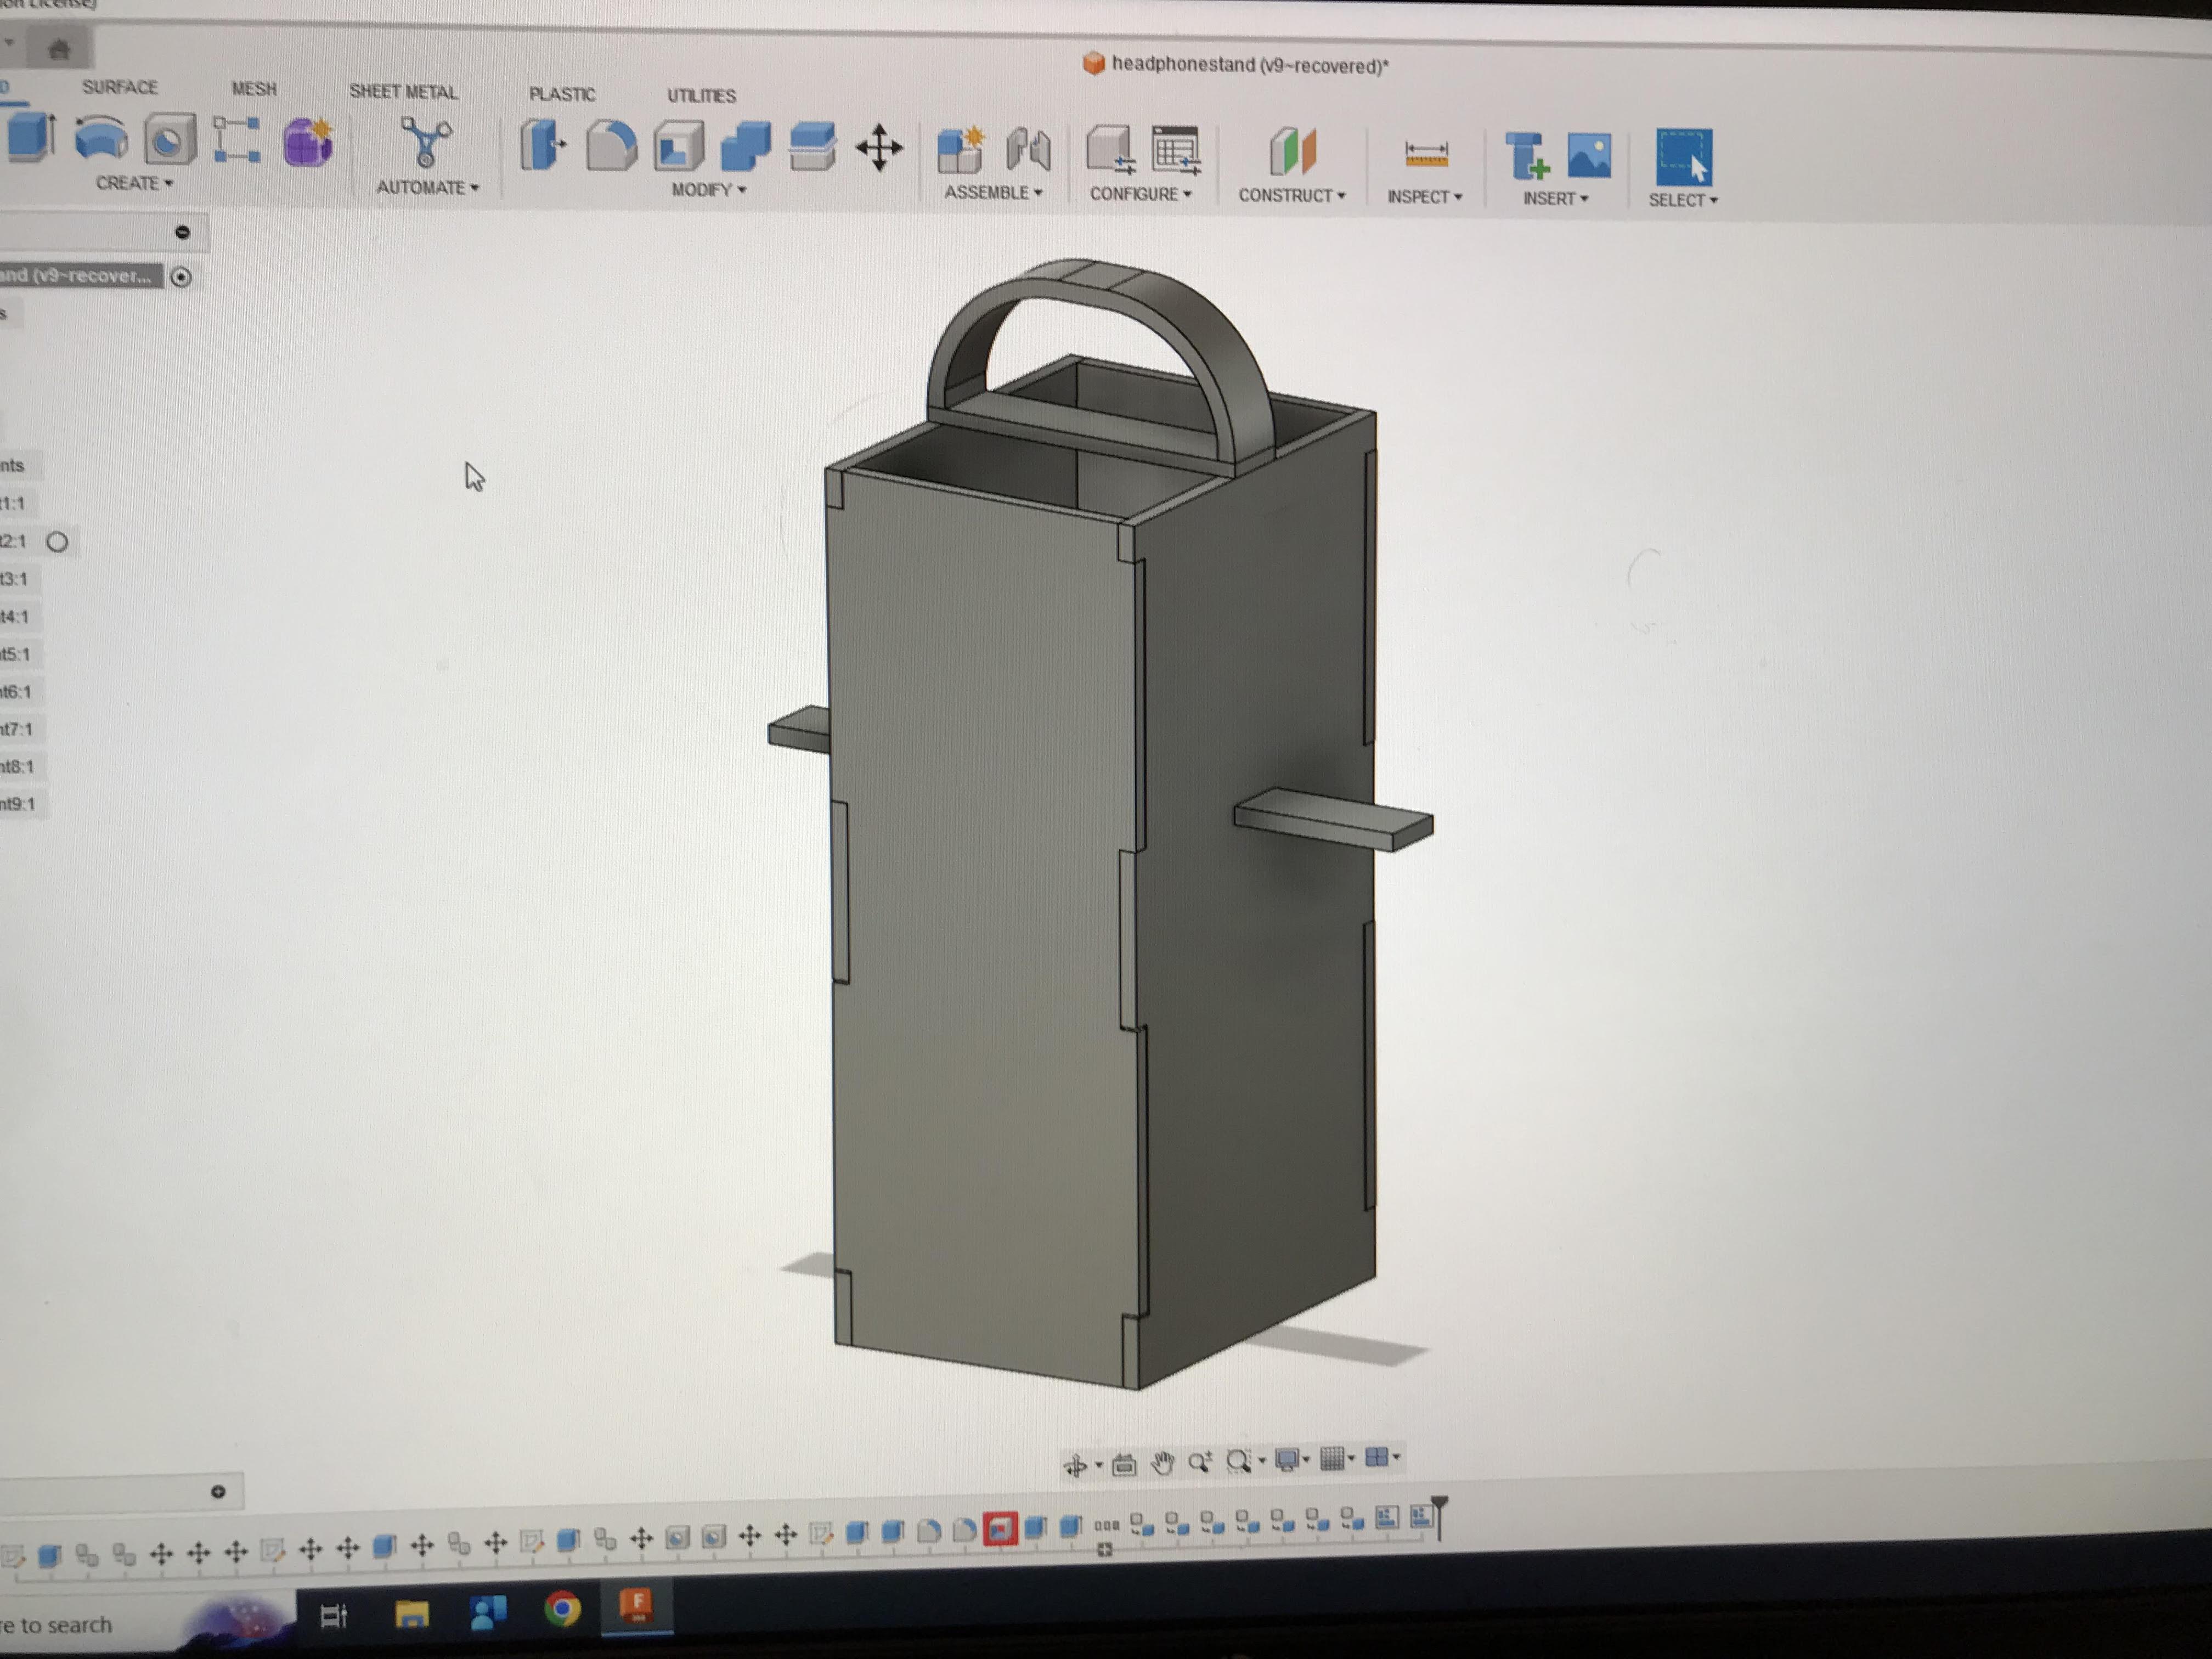The height and width of the screenshot is (1659, 2212).
Task: Click the Viewports layout icon
Action: 1377,1457
